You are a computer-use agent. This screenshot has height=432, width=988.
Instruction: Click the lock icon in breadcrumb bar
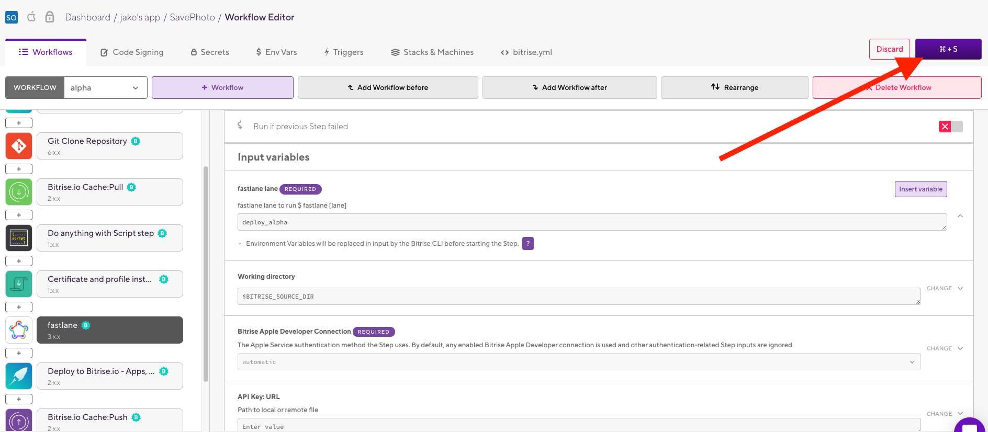50,17
